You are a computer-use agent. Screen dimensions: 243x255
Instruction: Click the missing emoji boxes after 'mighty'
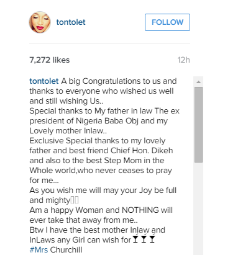[75, 200]
